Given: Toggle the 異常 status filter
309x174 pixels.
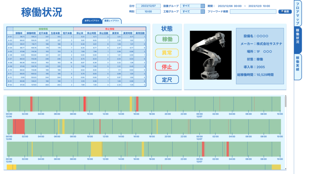Looking at the screenshot, I should [x=167, y=53].
